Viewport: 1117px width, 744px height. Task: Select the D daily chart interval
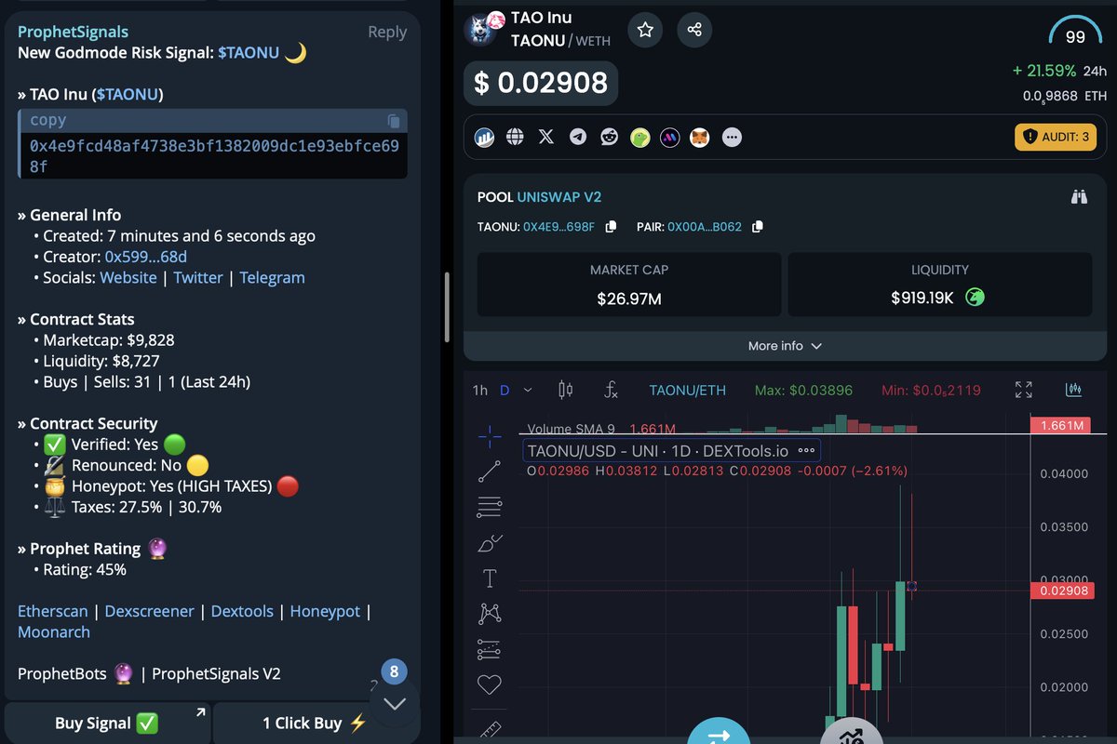coord(505,391)
